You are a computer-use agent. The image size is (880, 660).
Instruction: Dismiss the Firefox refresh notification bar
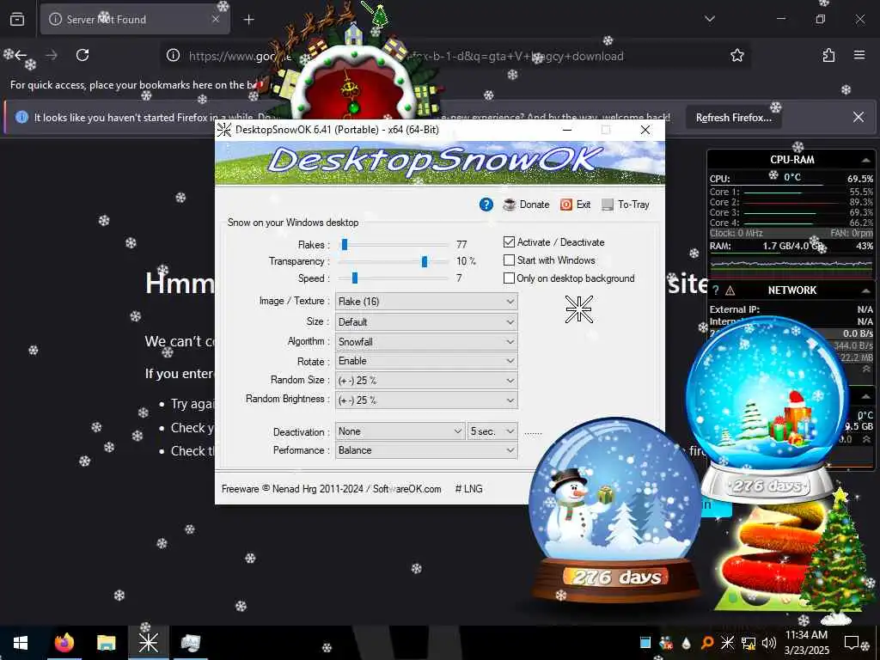[x=859, y=117]
